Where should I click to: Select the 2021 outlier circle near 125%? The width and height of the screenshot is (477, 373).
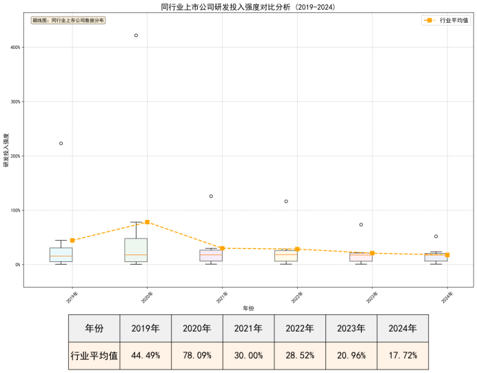211,196
